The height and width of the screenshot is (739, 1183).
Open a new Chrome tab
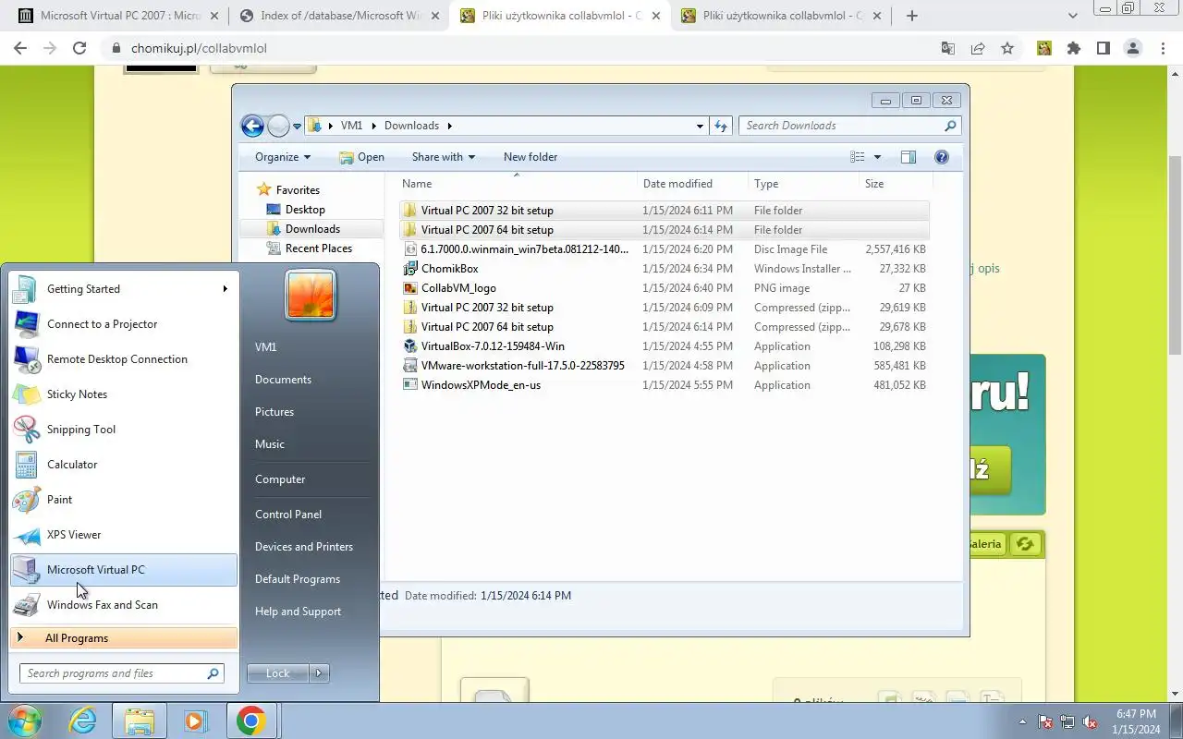click(912, 16)
